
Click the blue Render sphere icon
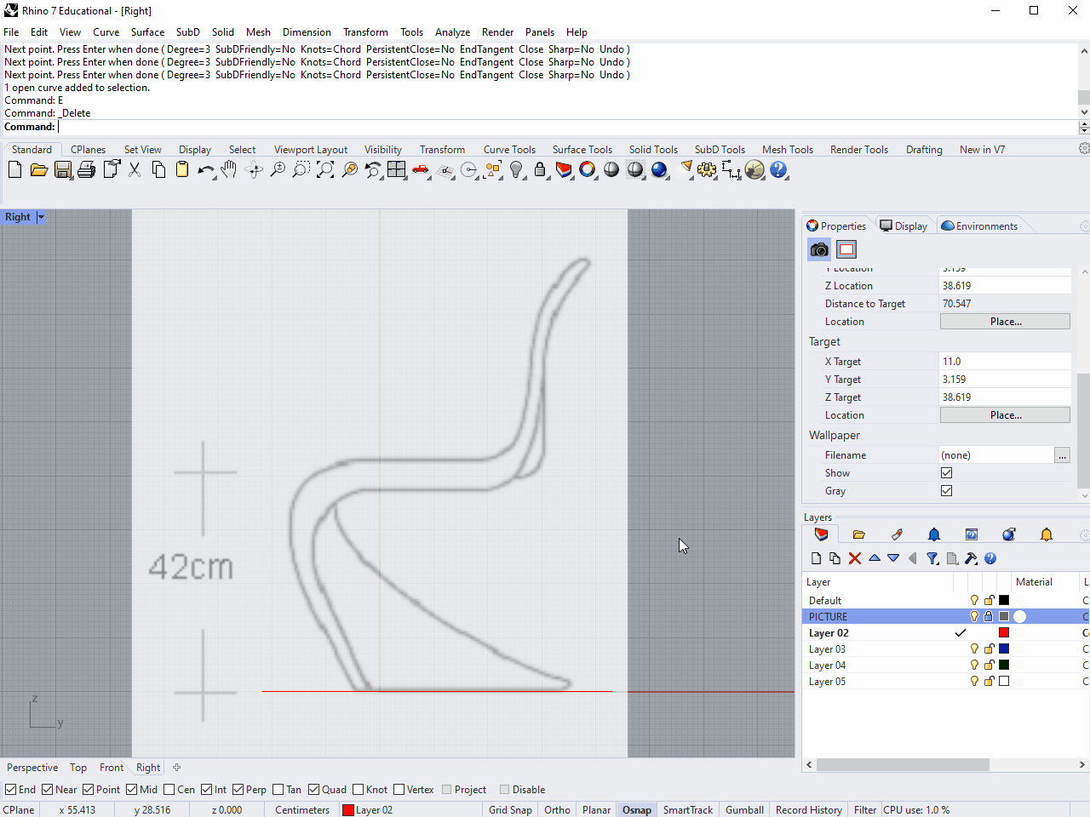659,169
